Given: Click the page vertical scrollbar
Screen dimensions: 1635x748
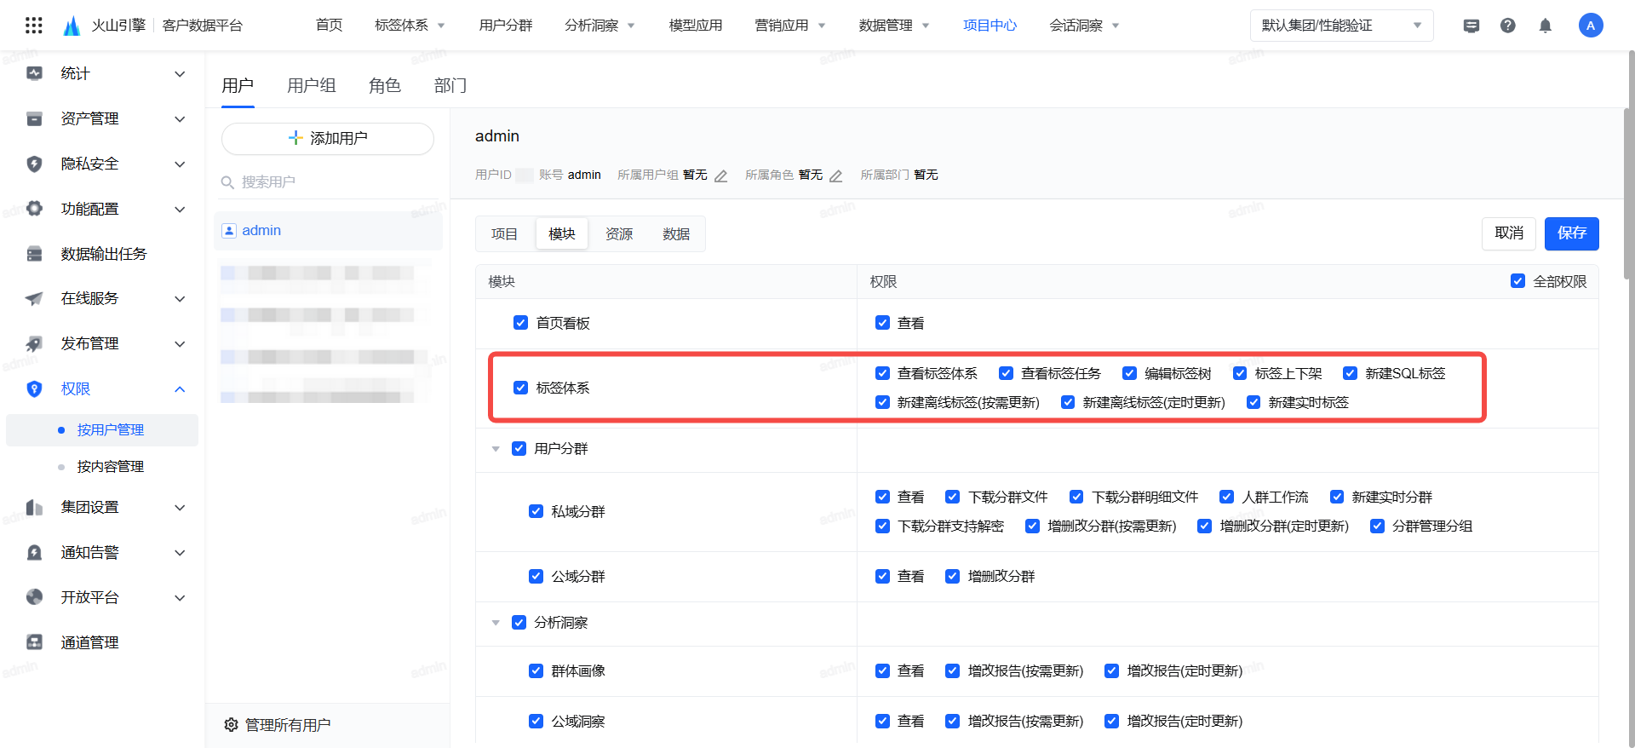Looking at the screenshot, I should [x=1628, y=170].
